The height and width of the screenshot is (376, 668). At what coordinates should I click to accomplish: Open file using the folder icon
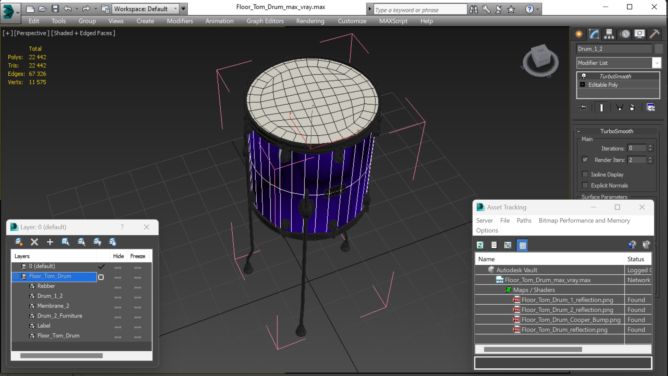point(42,9)
